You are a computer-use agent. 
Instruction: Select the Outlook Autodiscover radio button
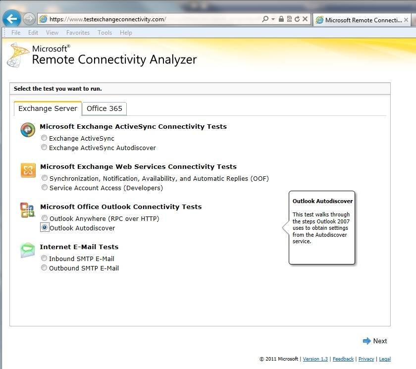coord(45,228)
